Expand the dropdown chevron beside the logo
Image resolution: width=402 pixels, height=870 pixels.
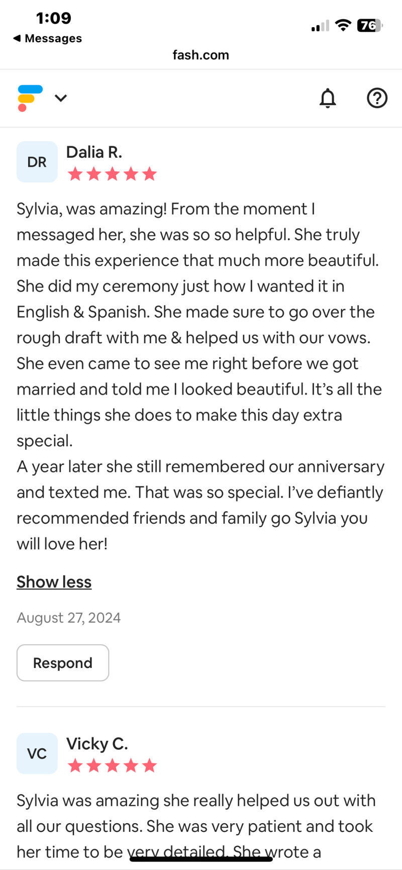[61, 98]
